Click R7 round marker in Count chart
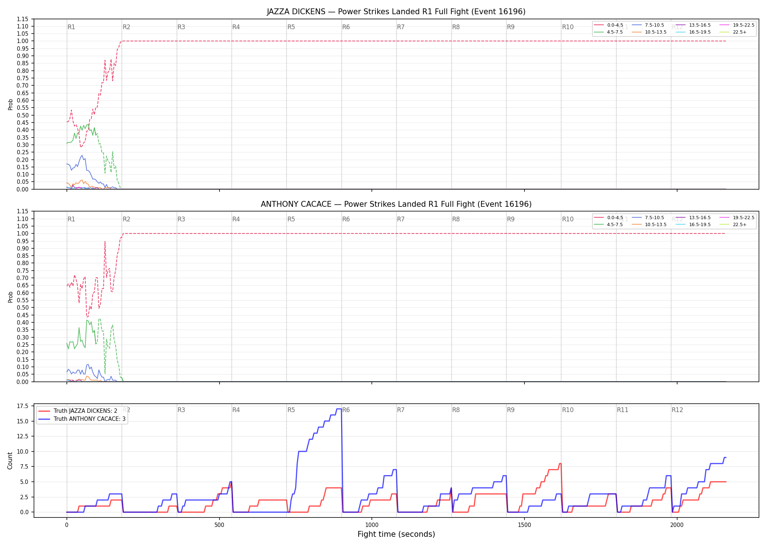The height and width of the screenshot is (547, 767). tap(401, 410)
